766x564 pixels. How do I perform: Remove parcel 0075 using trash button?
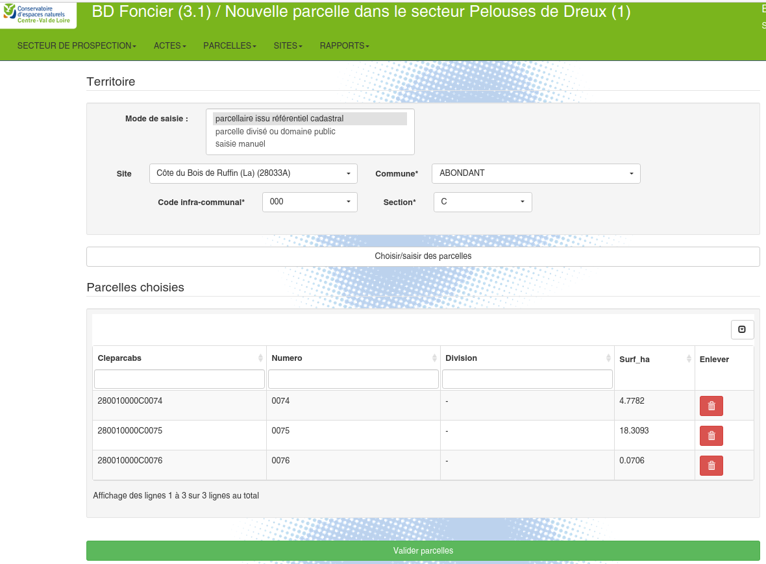pyautogui.click(x=711, y=436)
